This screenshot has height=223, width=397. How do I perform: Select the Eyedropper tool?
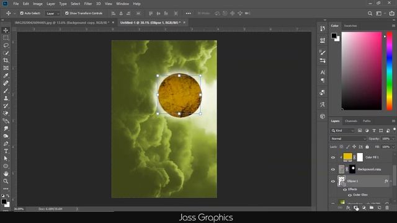tap(6, 76)
